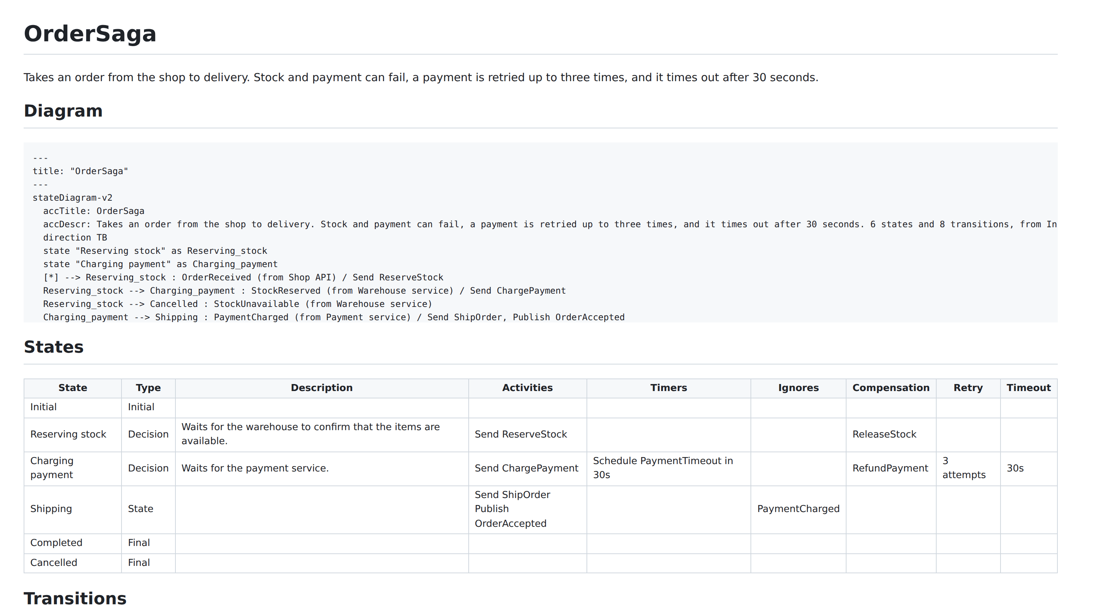The height and width of the screenshot is (605, 1108).
Task: Click the state "Reserving stock" code line
Action: [x=155, y=251]
